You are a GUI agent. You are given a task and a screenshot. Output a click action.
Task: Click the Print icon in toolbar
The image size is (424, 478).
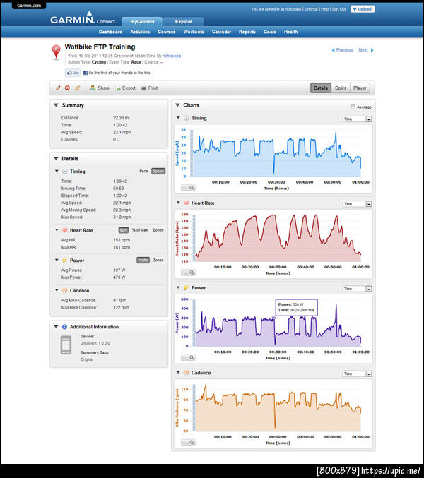click(143, 88)
